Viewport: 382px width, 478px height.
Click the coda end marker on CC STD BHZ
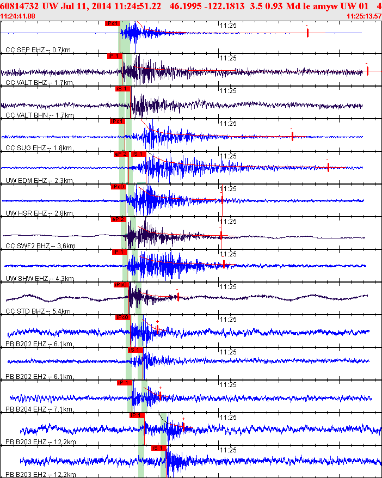tap(178, 297)
